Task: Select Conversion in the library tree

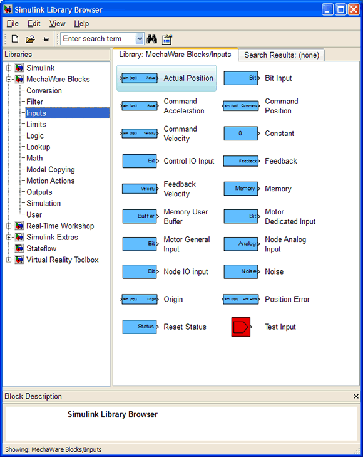Action: pos(44,91)
